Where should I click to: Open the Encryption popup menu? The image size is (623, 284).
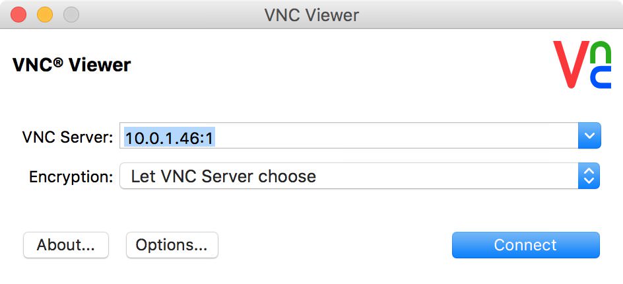point(360,176)
